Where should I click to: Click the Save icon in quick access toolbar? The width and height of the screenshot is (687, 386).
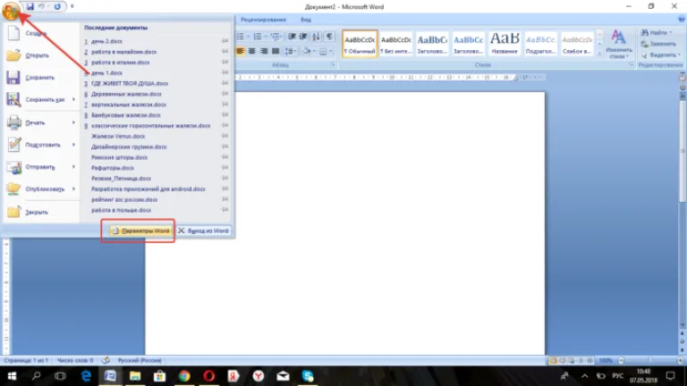pos(30,6)
